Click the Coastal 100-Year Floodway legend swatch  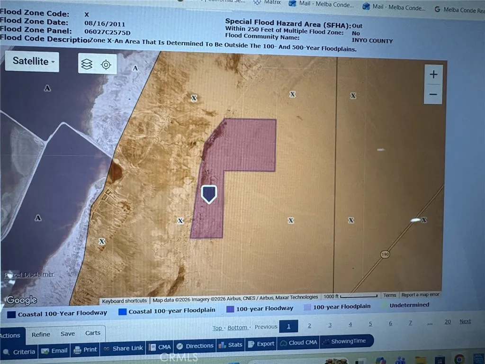tap(11, 315)
